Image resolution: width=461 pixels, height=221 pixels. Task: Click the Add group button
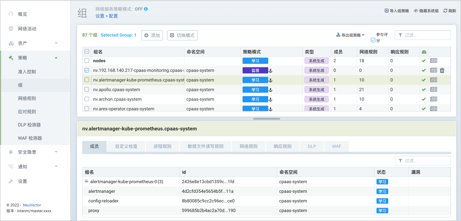point(152,35)
